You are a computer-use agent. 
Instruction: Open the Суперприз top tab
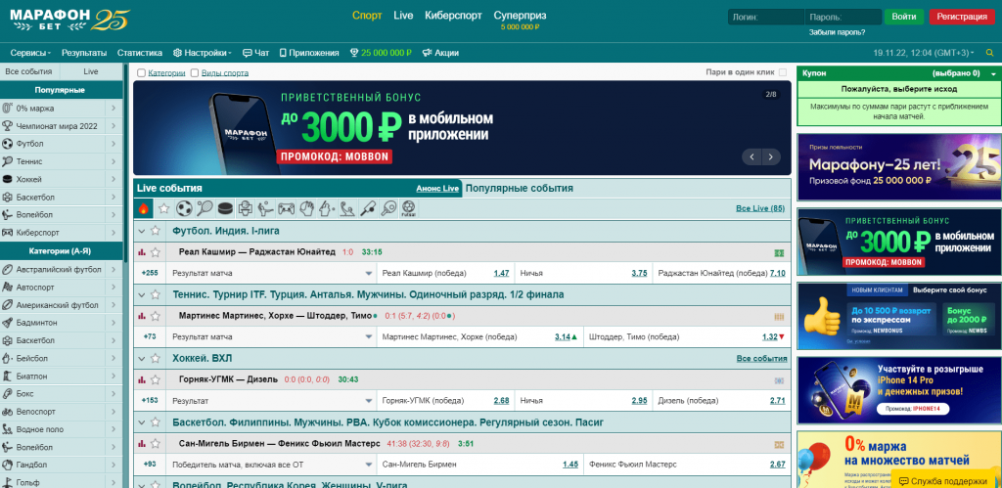[x=521, y=20]
